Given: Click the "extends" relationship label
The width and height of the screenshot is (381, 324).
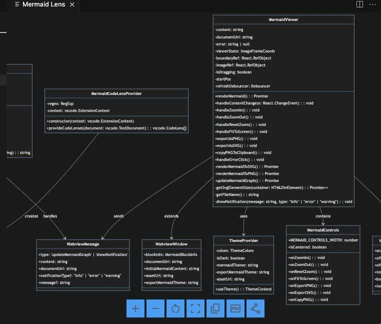Looking at the screenshot, I should (171, 216).
